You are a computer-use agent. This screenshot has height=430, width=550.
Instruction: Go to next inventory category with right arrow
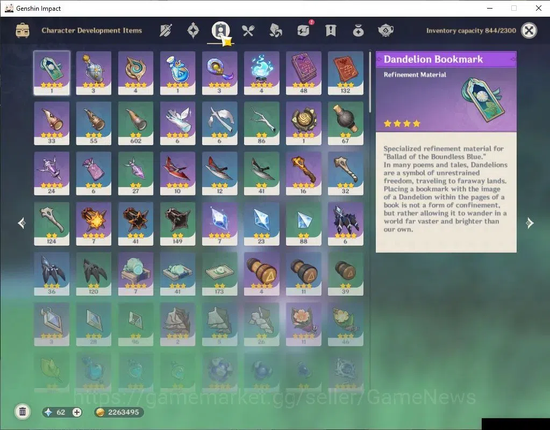coord(530,223)
